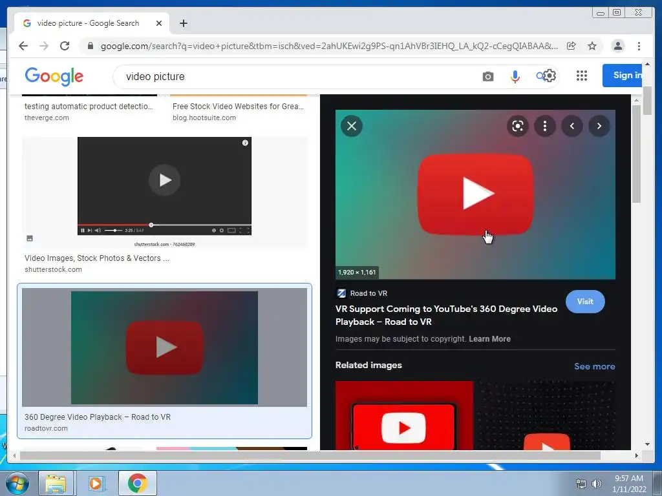
Task: Click See more related images
Action: 595,366
